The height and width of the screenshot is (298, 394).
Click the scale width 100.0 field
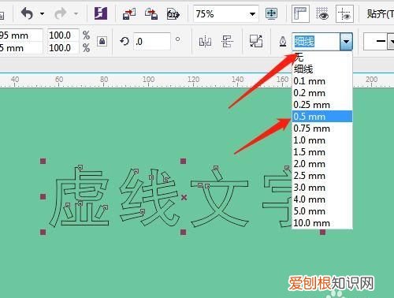63,35
